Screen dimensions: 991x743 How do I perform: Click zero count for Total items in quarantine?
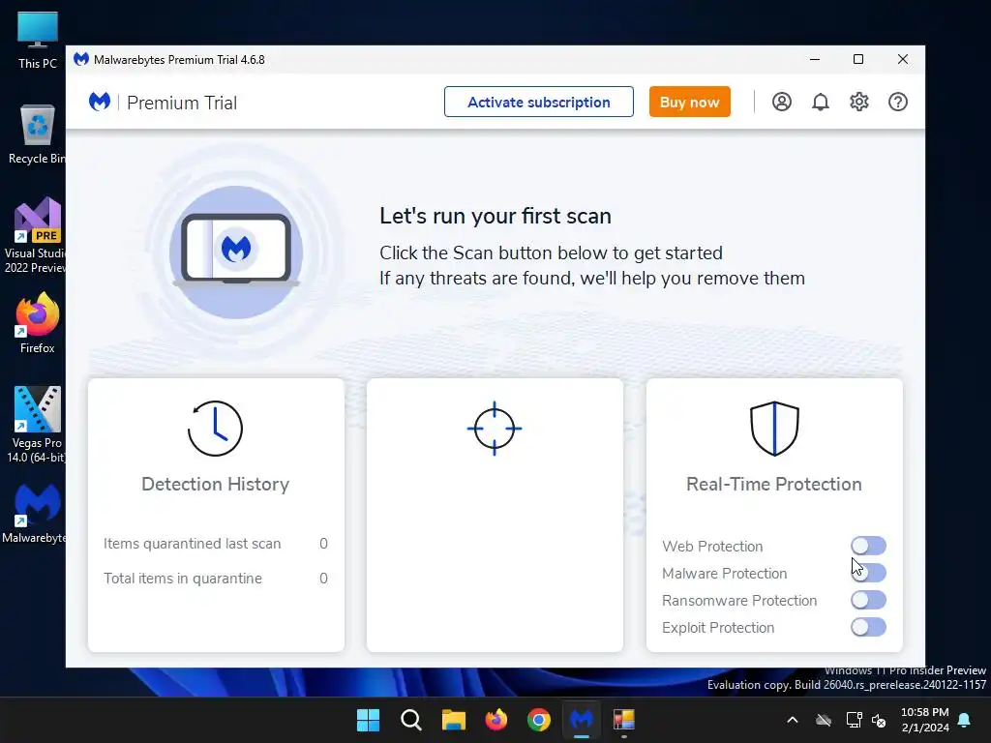click(x=323, y=579)
